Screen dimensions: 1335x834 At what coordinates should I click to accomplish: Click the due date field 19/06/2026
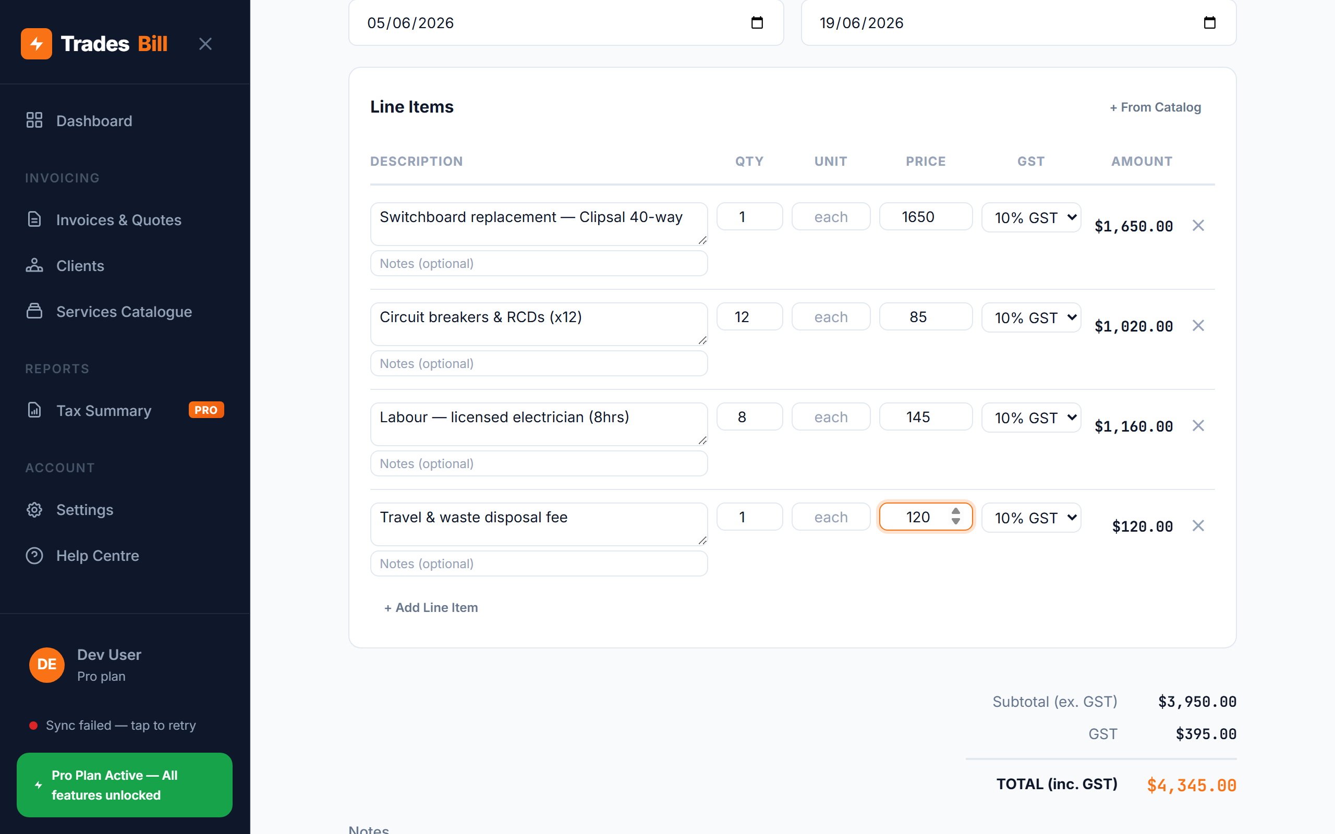[1018, 22]
